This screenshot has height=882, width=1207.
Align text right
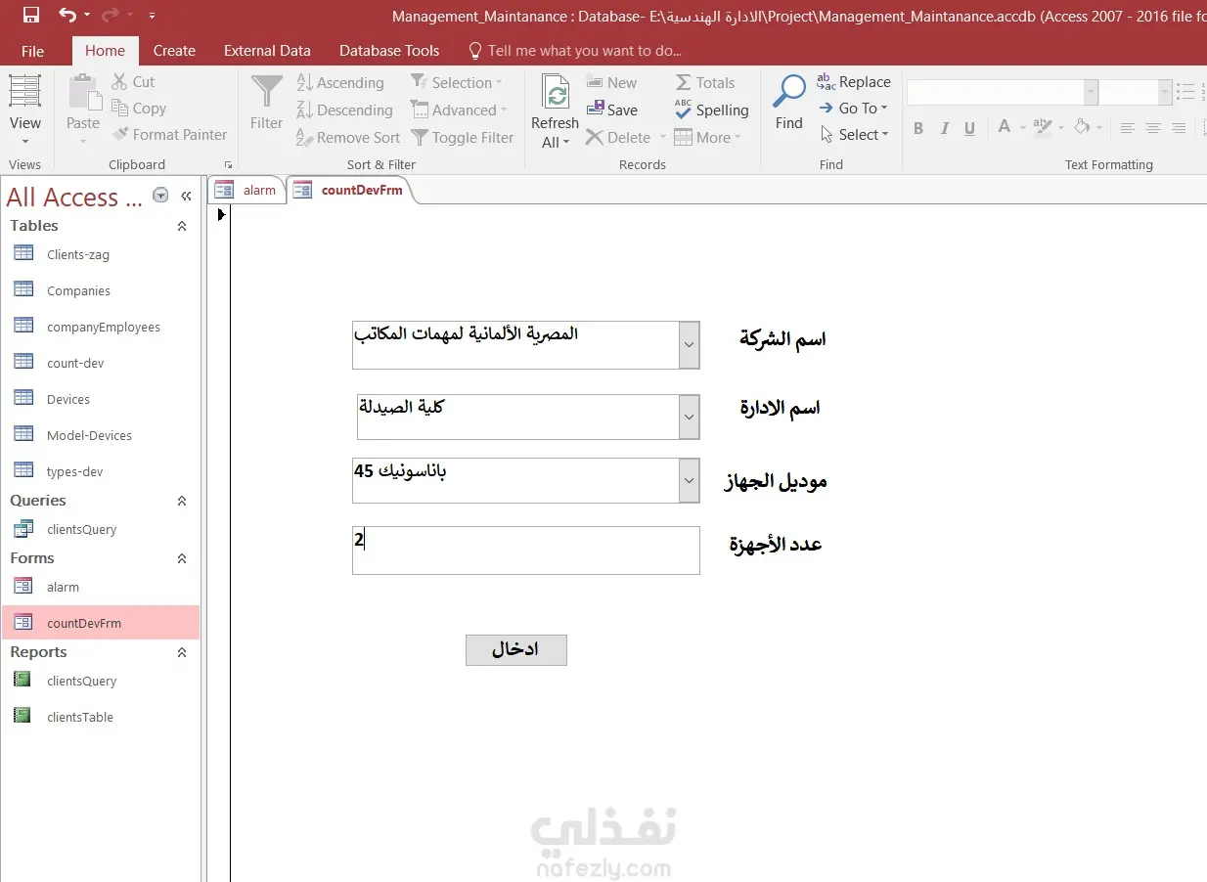pyautogui.click(x=1179, y=128)
